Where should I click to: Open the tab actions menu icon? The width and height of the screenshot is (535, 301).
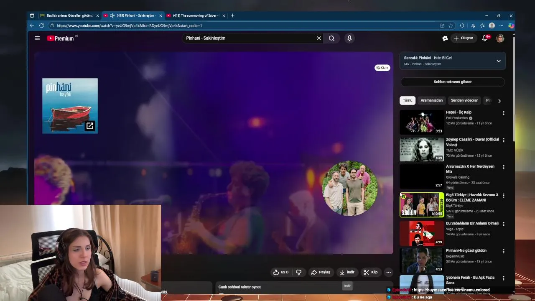(32, 15)
